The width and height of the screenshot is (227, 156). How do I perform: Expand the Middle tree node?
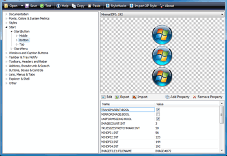pos(17,36)
